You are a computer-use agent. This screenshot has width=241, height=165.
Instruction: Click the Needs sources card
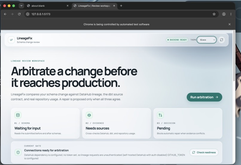coord(117,123)
